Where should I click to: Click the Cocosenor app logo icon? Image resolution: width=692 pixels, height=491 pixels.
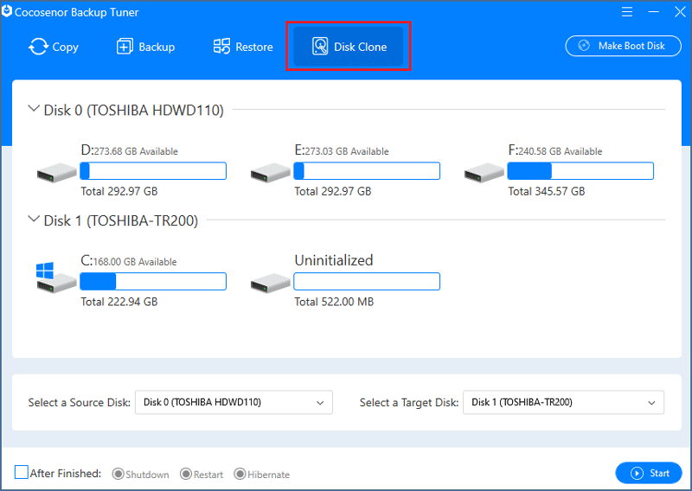click(7, 11)
